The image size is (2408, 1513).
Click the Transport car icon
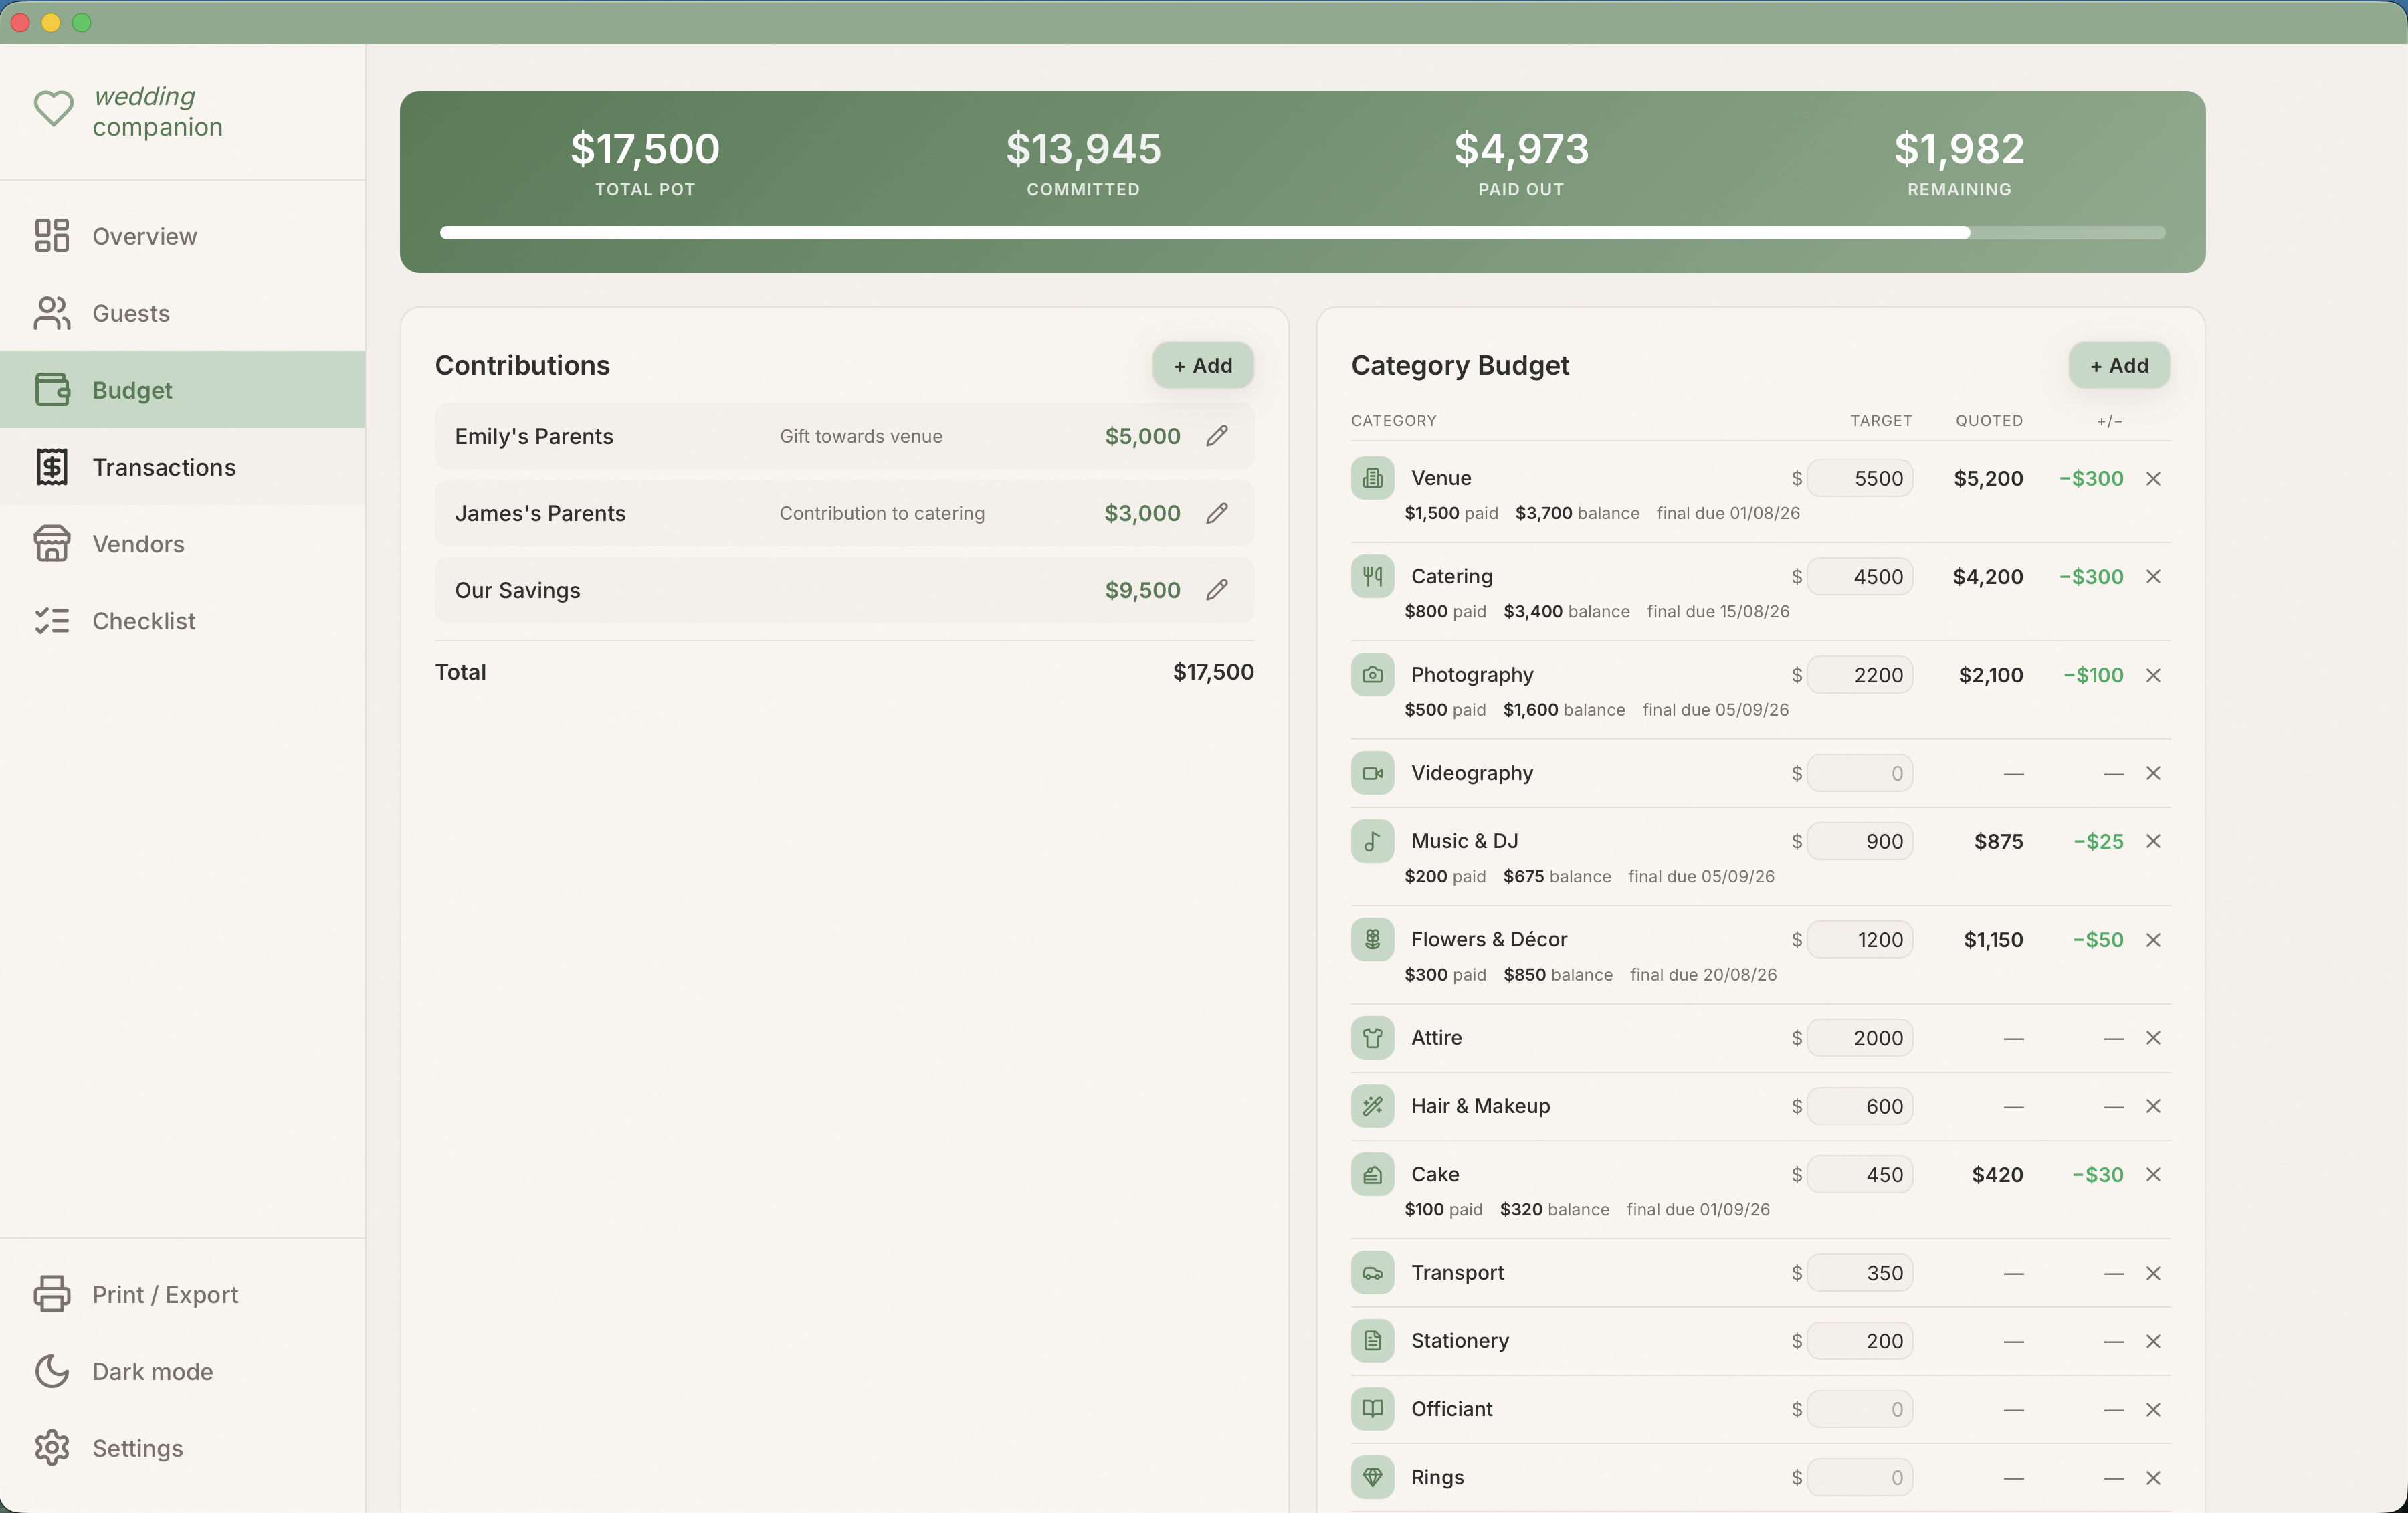(1372, 1272)
